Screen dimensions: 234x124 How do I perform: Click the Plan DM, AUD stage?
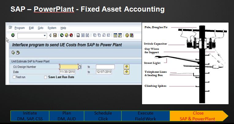(x=67, y=116)
